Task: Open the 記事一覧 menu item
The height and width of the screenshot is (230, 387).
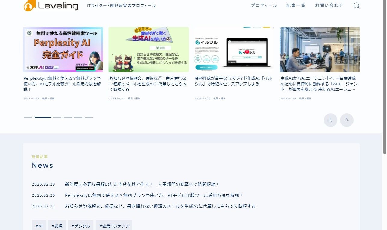Action: (296, 5)
